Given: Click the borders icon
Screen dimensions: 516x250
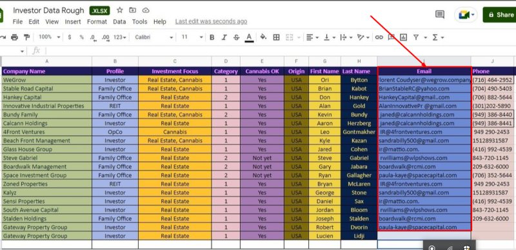Looking at the screenshot, I should pos(277,37).
